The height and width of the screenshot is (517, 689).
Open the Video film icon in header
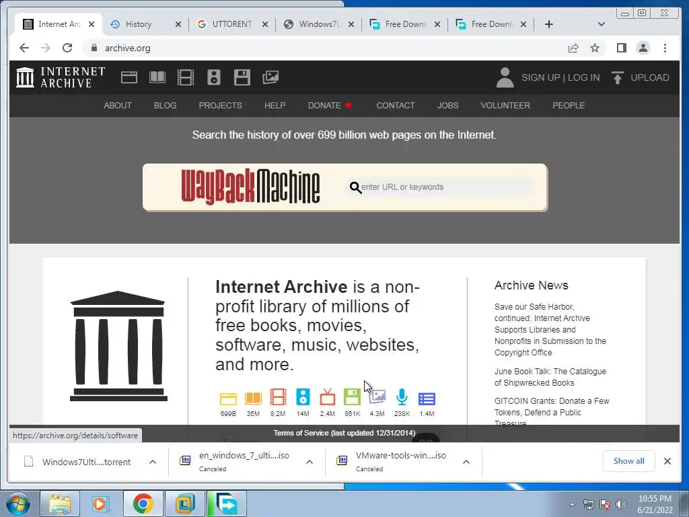[x=186, y=77]
